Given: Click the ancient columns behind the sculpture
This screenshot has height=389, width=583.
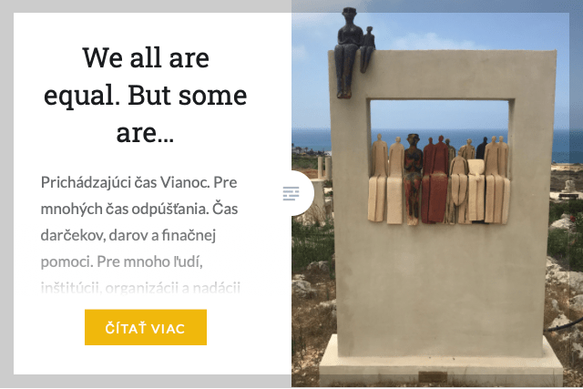Looking at the screenshot, I should [325, 168].
